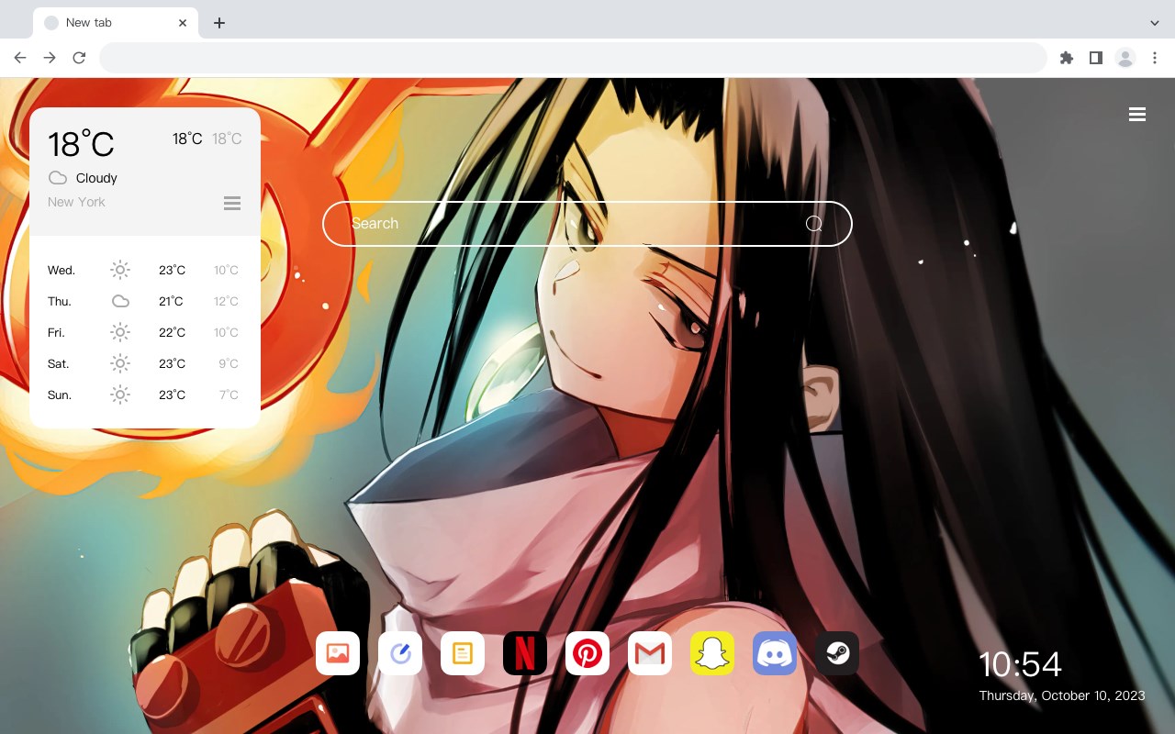The width and height of the screenshot is (1175, 734).
Task: Open the page hamburger menu at top right
Action: pyautogui.click(x=1137, y=115)
